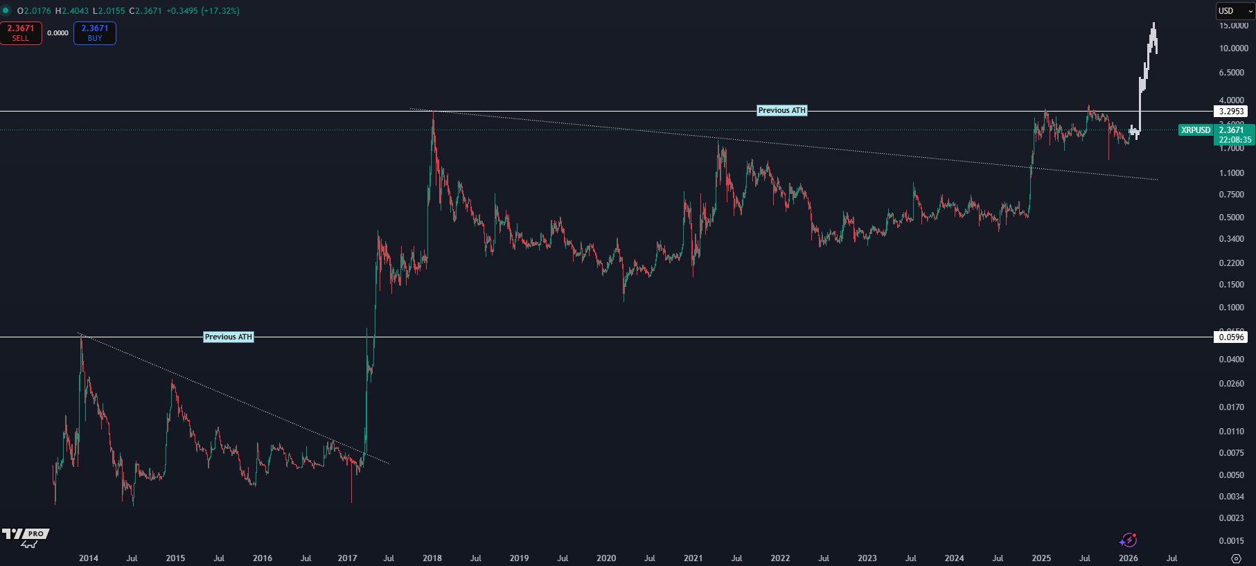Image resolution: width=1256 pixels, height=566 pixels.
Task: Click the 2018 label on time axis
Action: (x=432, y=558)
